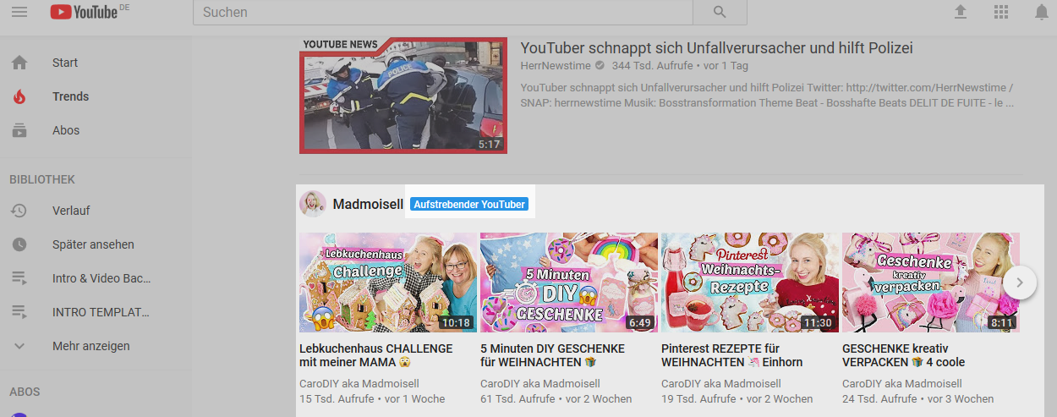Play the Lebkuchenhaus Challenge video thumbnail
The image size is (1057, 417).
[388, 283]
